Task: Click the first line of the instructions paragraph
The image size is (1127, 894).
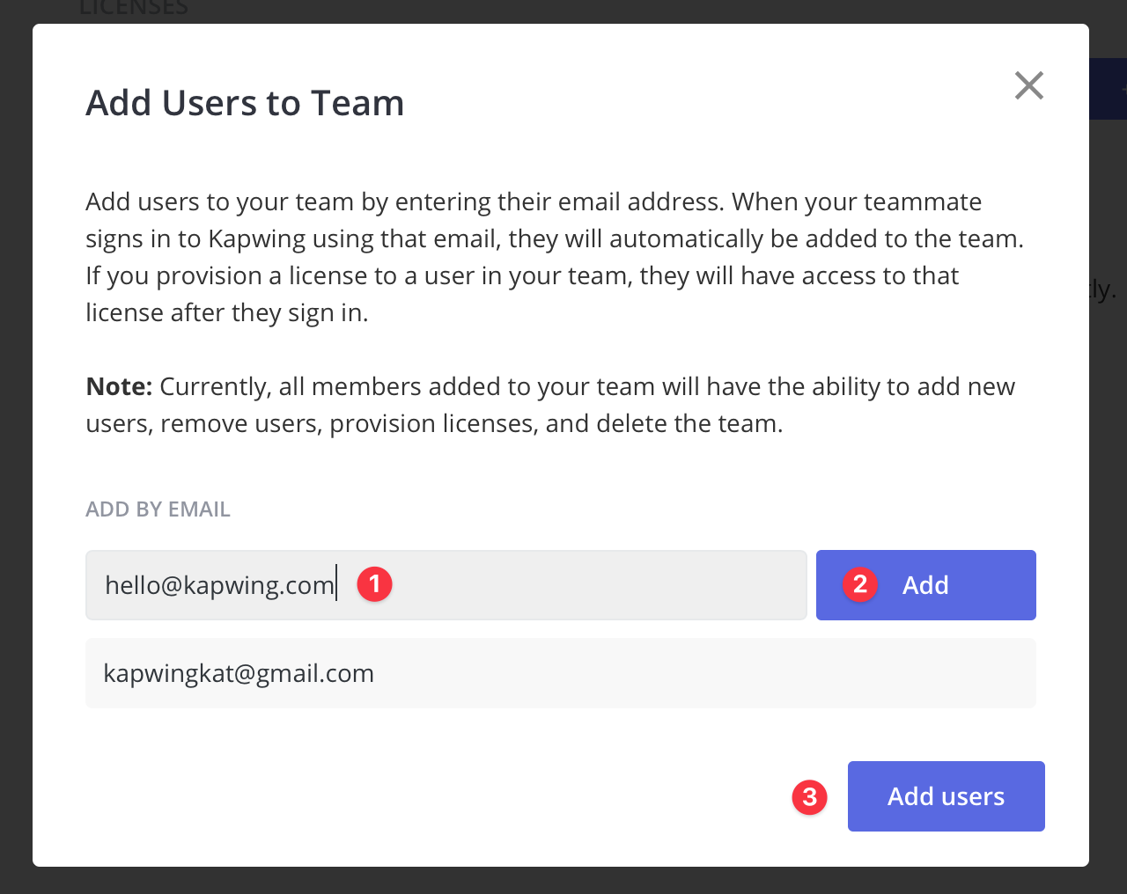Action: tap(533, 202)
